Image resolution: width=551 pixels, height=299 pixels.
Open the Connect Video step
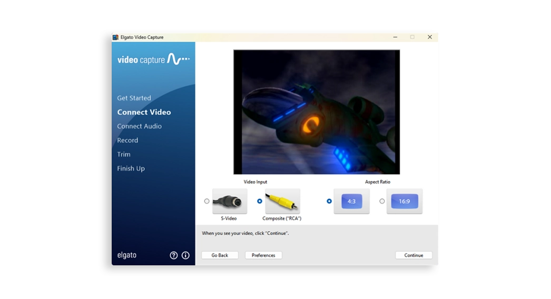coord(144,112)
